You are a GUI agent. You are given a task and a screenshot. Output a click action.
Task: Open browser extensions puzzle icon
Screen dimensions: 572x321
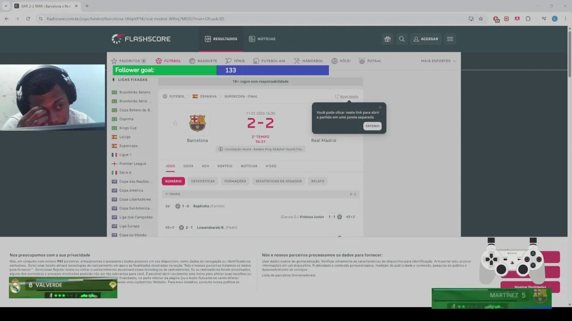[528, 19]
